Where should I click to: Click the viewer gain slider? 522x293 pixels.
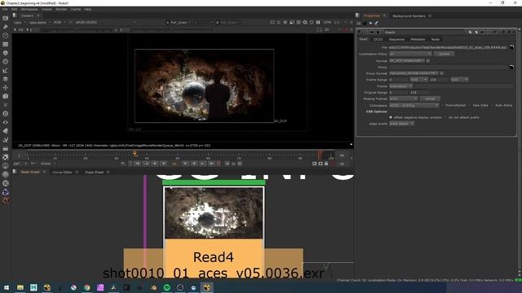[x=75, y=30]
